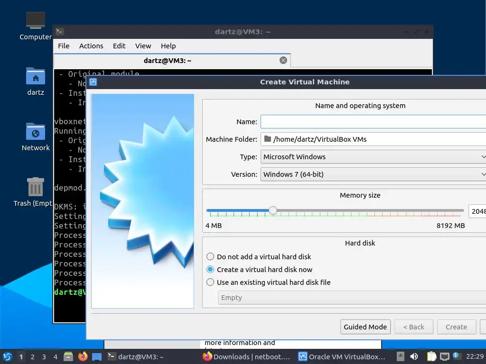Click the 22:29 clock in the taskbar
The image size is (486, 364).
475,356
